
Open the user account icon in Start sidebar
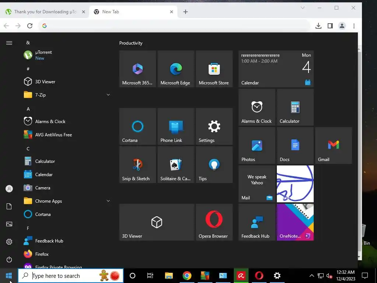coord(9,189)
